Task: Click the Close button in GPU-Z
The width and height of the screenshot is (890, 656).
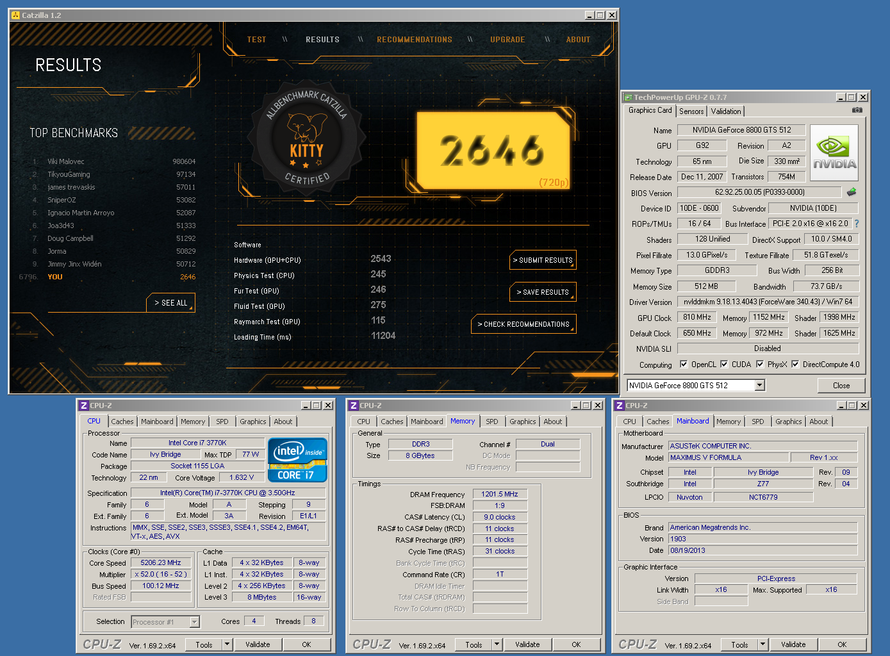Action: point(841,386)
